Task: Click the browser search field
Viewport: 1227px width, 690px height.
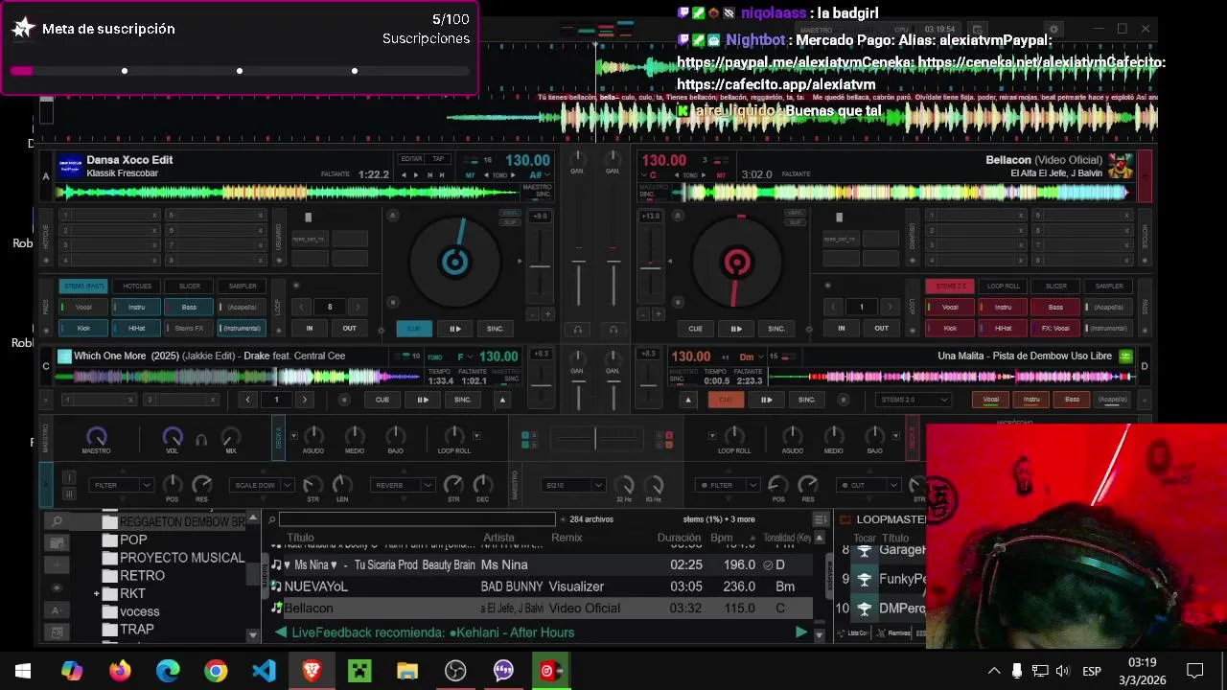Action: [417, 519]
